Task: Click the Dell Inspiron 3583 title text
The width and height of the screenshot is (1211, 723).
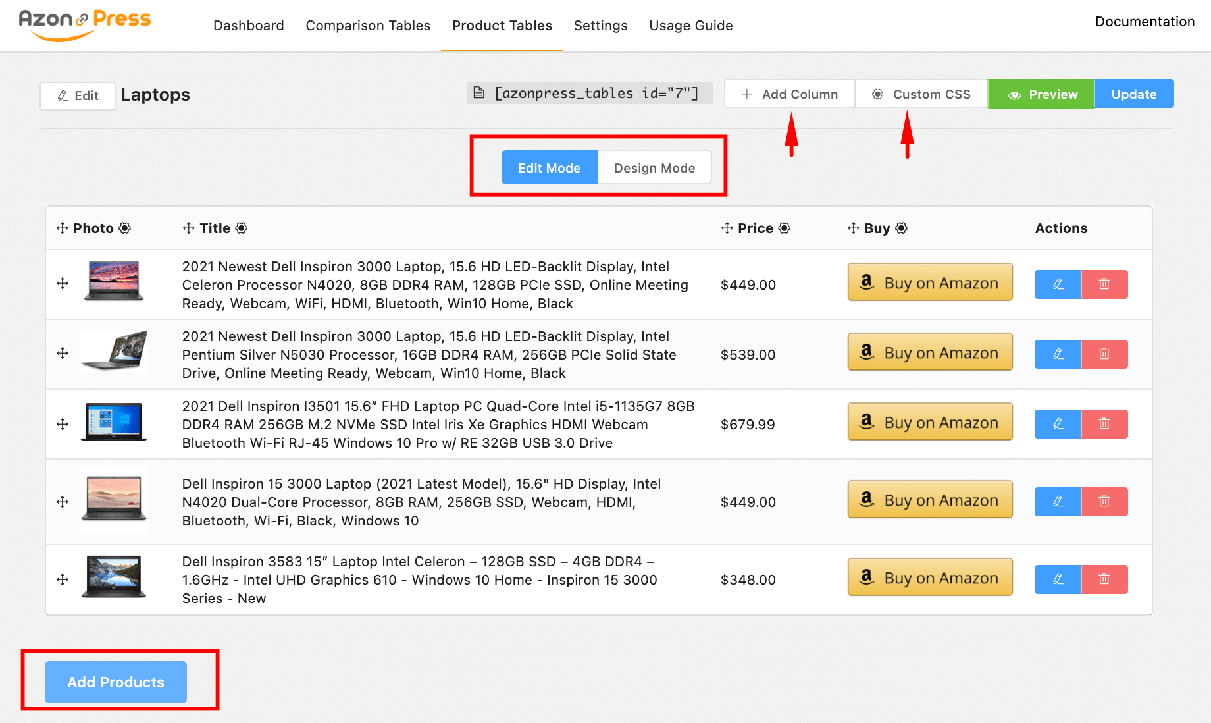Action: tap(420, 580)
